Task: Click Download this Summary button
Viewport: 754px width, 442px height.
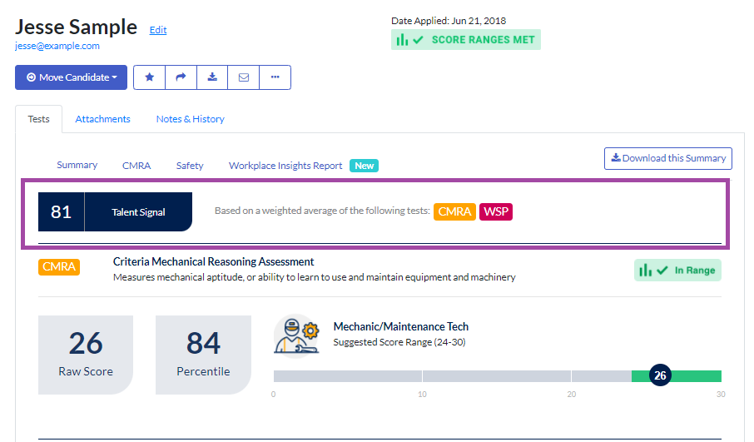Action: click(668, 158)
